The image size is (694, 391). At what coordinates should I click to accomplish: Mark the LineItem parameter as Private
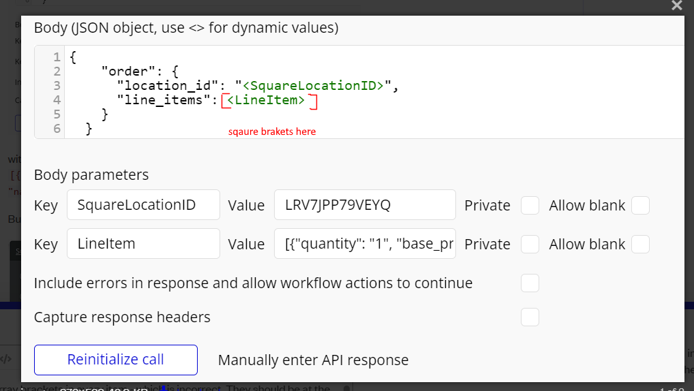530,244
